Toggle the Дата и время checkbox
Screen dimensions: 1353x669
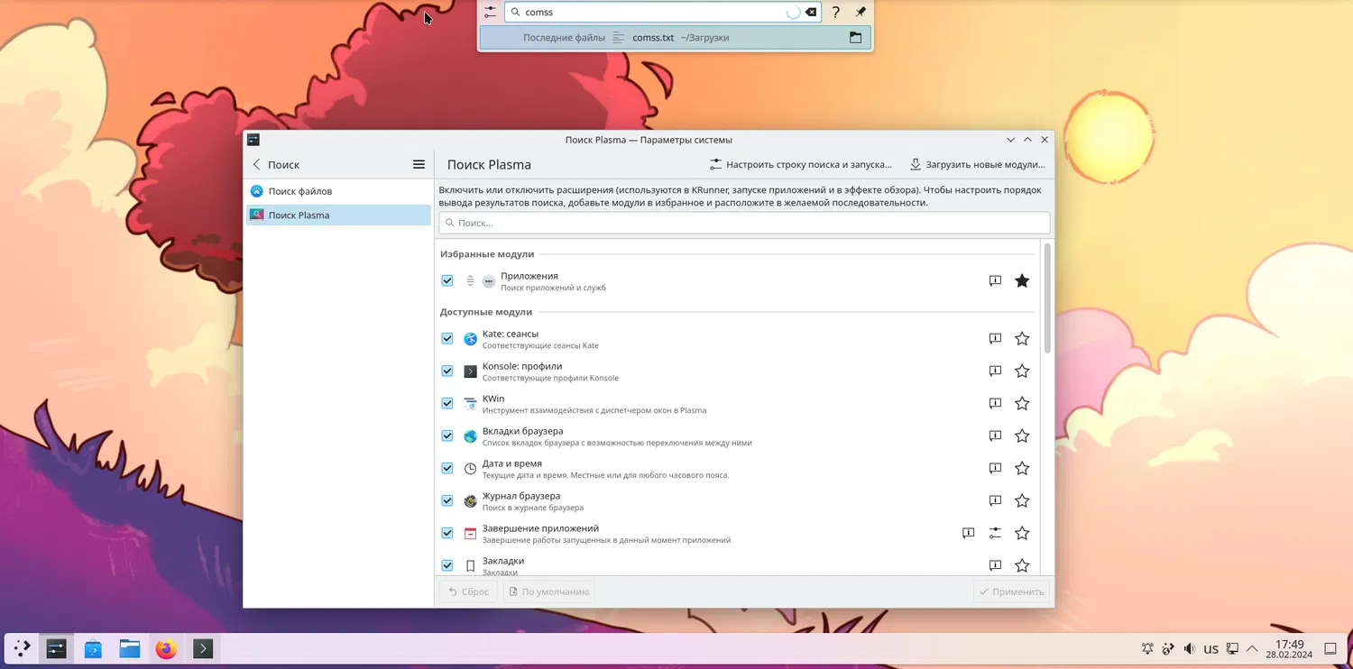[447, 469]
